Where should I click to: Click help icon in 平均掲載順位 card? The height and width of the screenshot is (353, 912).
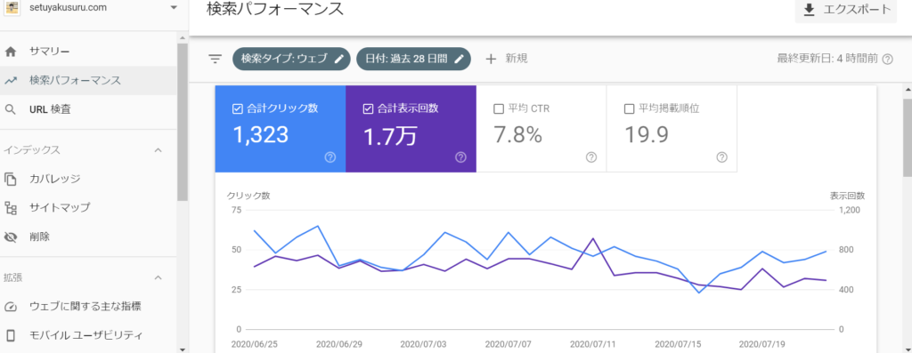point(721,156)
